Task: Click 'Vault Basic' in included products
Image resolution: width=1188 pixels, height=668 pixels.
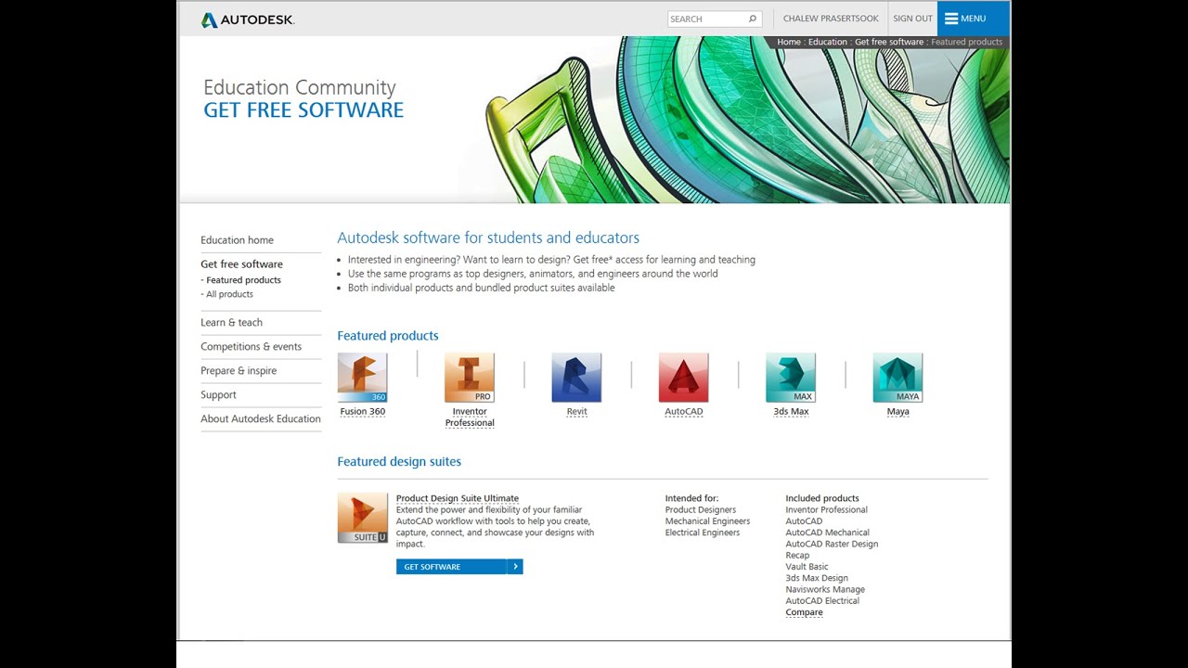Action: tap(807, 567)
